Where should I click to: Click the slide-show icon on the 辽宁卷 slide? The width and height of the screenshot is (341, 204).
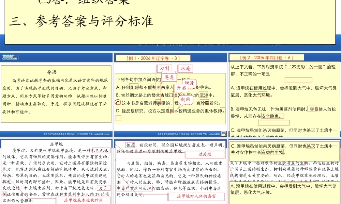(x=224, y=134)
